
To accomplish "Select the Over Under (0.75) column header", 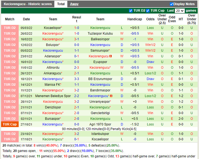I will 191,19.
